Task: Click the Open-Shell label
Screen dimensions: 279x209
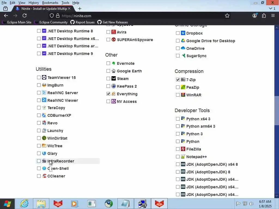Action: 58,168
